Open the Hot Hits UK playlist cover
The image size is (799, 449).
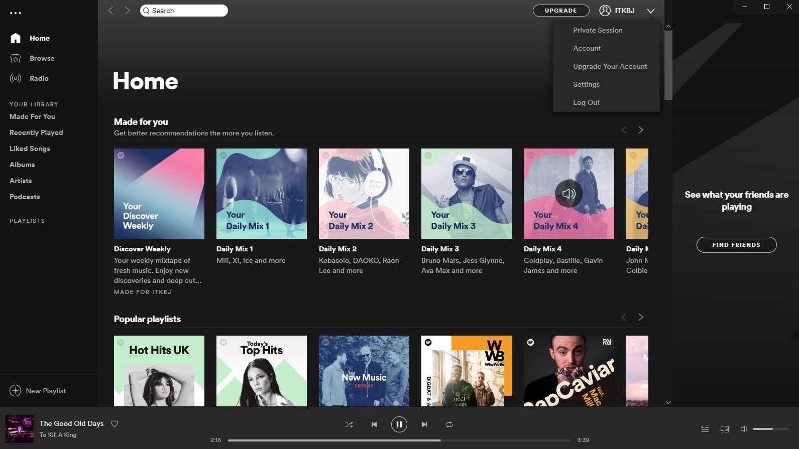point(159,371)
